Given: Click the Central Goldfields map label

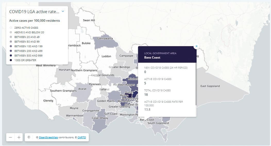Looking at the screenshot, I should point(103,75).
